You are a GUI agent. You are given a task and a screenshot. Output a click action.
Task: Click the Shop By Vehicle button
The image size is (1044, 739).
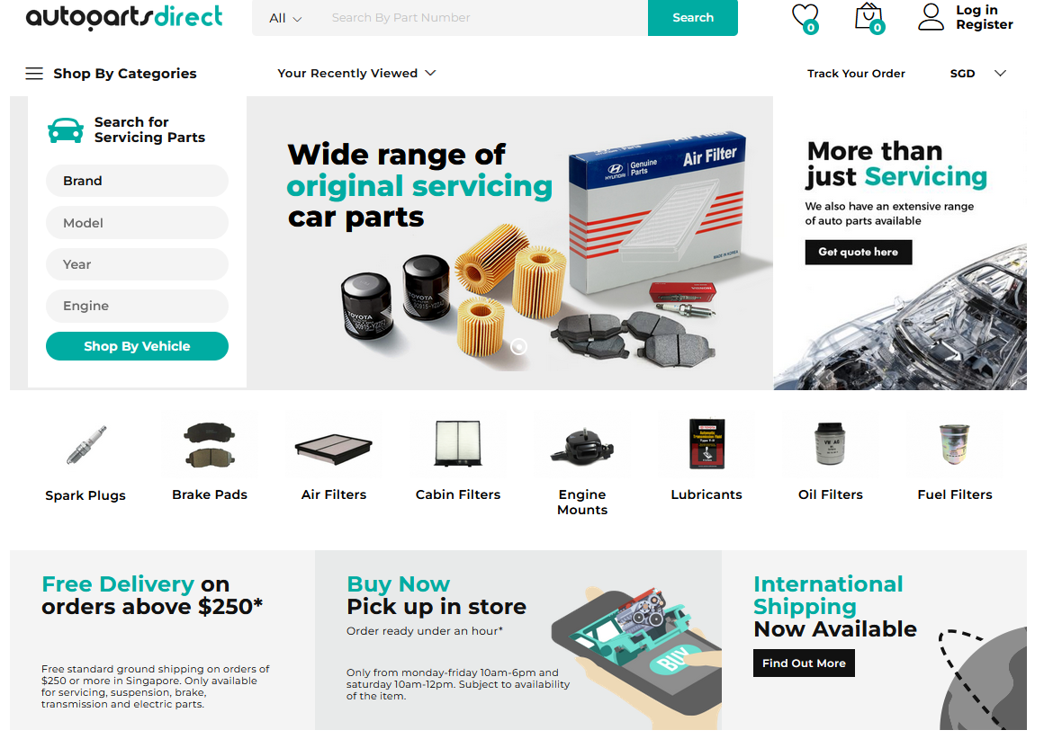137,346
